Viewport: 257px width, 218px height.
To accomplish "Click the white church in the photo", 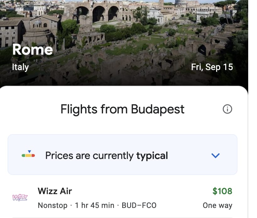I will pos(155,15).
